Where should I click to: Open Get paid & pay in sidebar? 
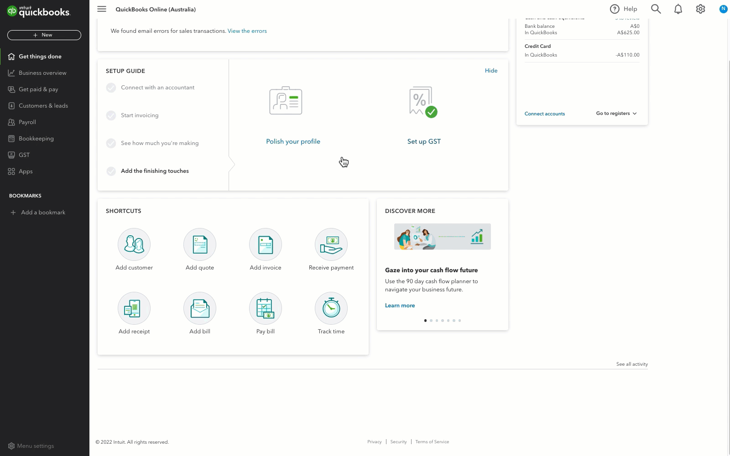45,89
